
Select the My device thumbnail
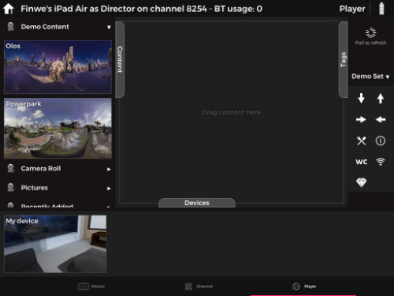click(x=55, y=244)
